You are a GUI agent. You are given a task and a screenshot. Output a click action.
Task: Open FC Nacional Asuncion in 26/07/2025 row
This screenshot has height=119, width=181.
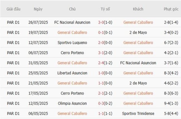(72, 22)
